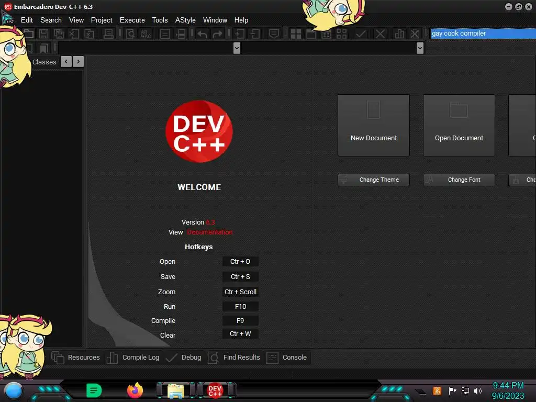Click the Project Options toolbar icon

click(274, 33)
